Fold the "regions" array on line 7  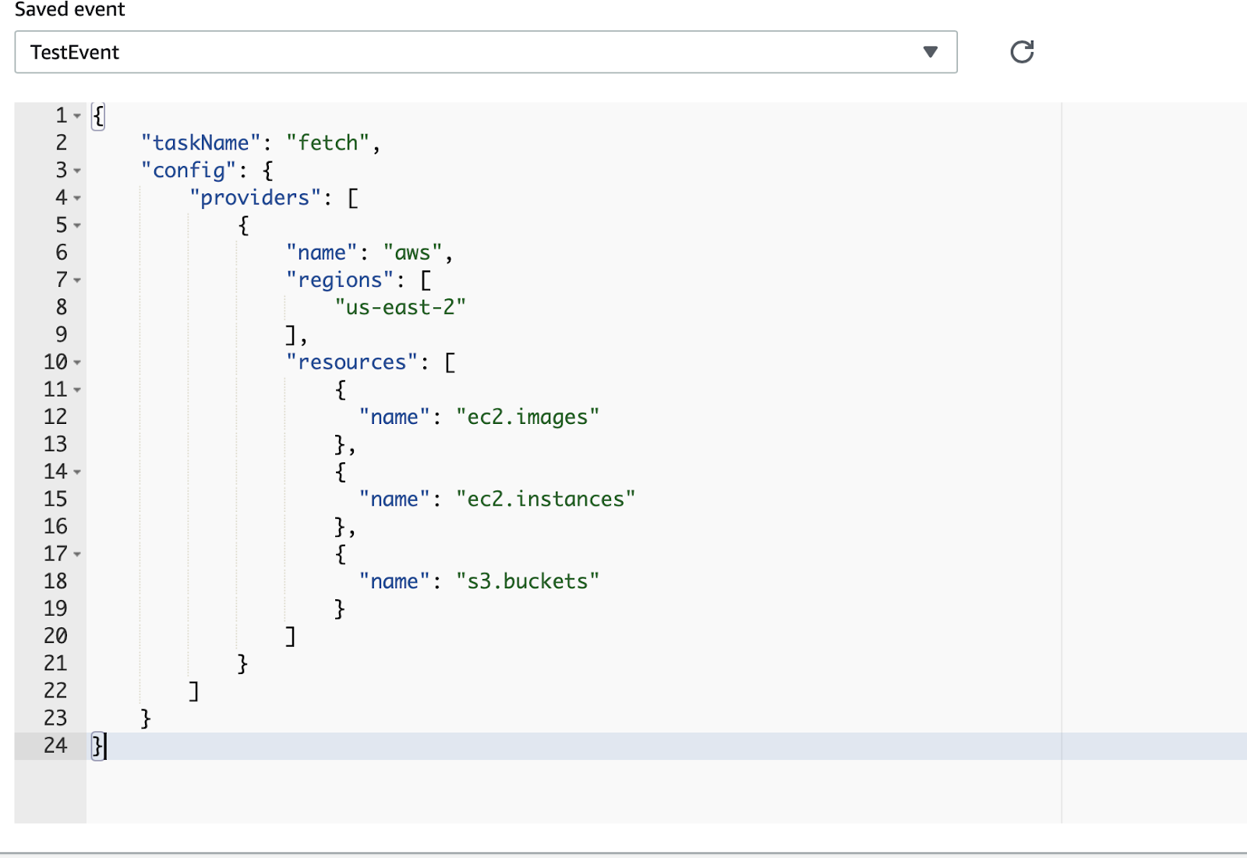pos(77,281)
